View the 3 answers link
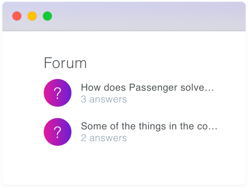 (104, 99)
